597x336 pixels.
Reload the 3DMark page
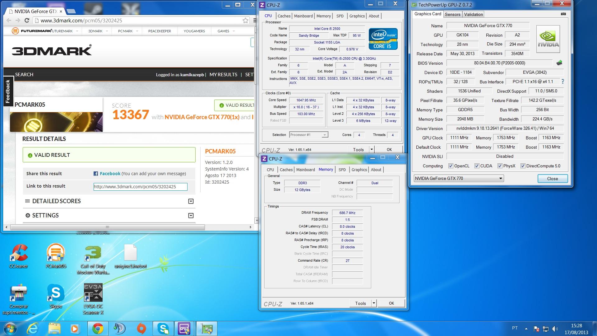27,21
